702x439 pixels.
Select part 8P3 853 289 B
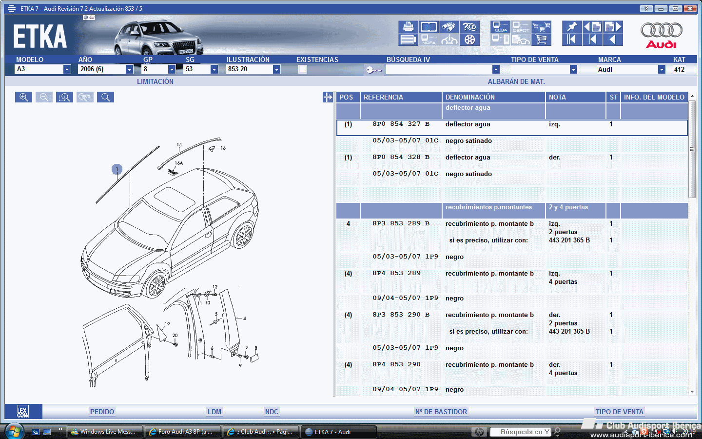[x=401, y=223]
